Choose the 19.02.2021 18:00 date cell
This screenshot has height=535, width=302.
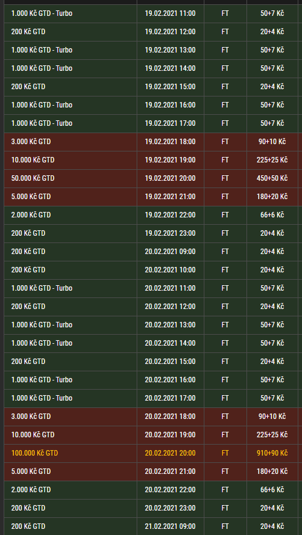pyautogui.click(x=170, y=142)
